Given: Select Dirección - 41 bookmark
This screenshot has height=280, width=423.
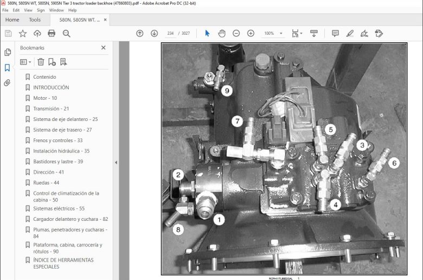Looking at the screenshot, I should coord(49,172).
